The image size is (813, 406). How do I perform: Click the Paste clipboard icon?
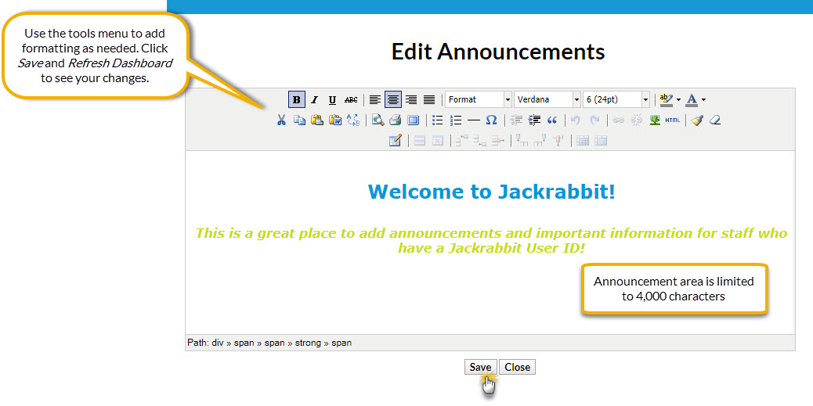316,120
